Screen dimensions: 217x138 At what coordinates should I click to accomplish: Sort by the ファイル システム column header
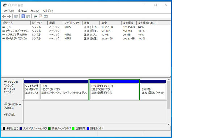tap(73, 23)
